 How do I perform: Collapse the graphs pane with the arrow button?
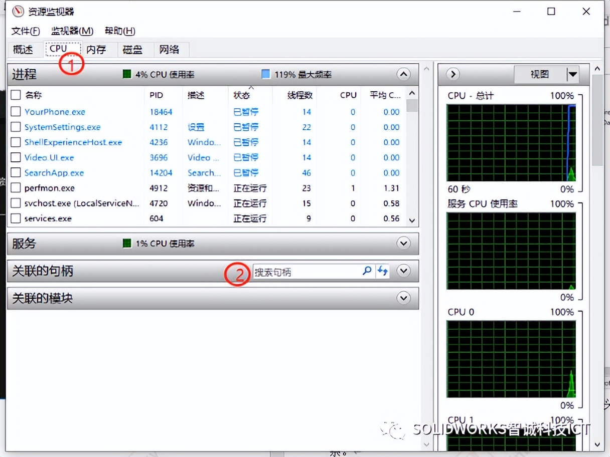point(452,74)
